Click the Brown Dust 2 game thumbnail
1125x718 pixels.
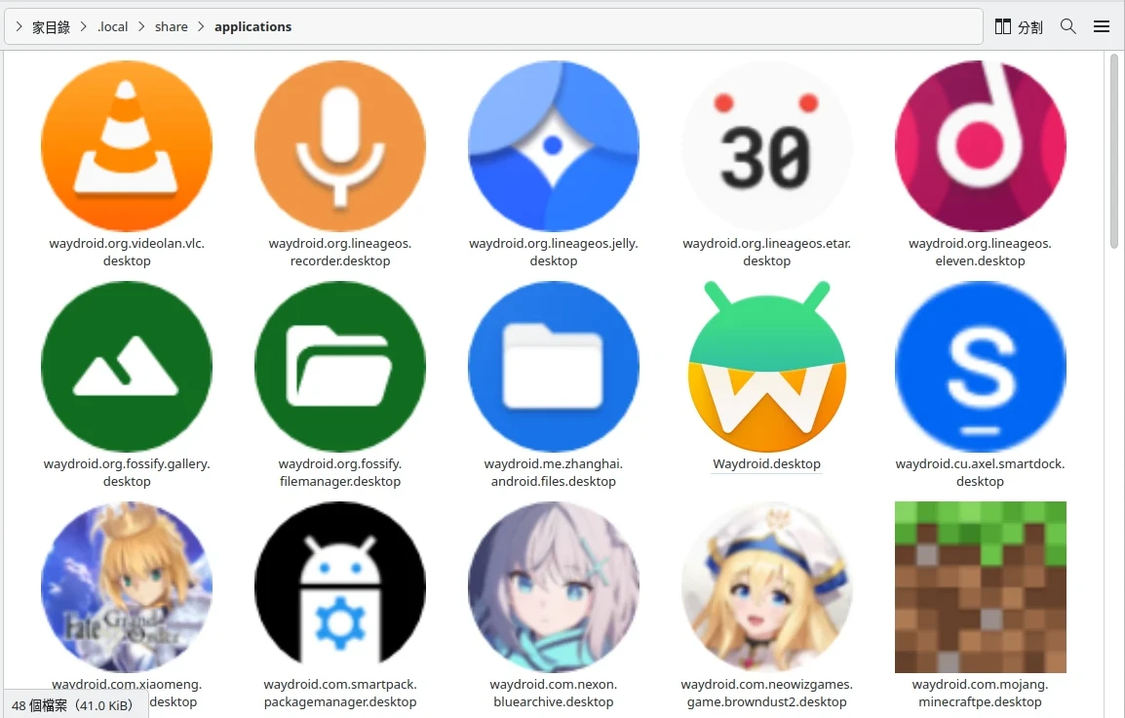(766, 586)
